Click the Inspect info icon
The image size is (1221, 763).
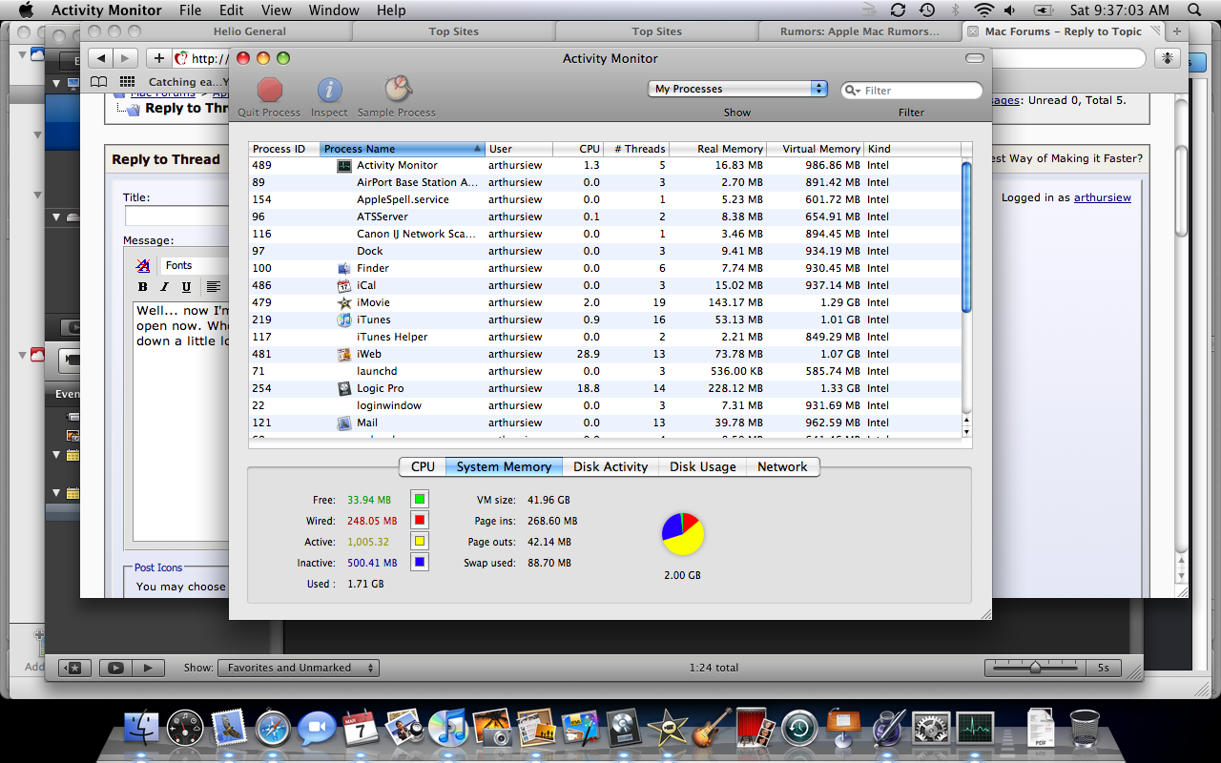tap(329, 90)
